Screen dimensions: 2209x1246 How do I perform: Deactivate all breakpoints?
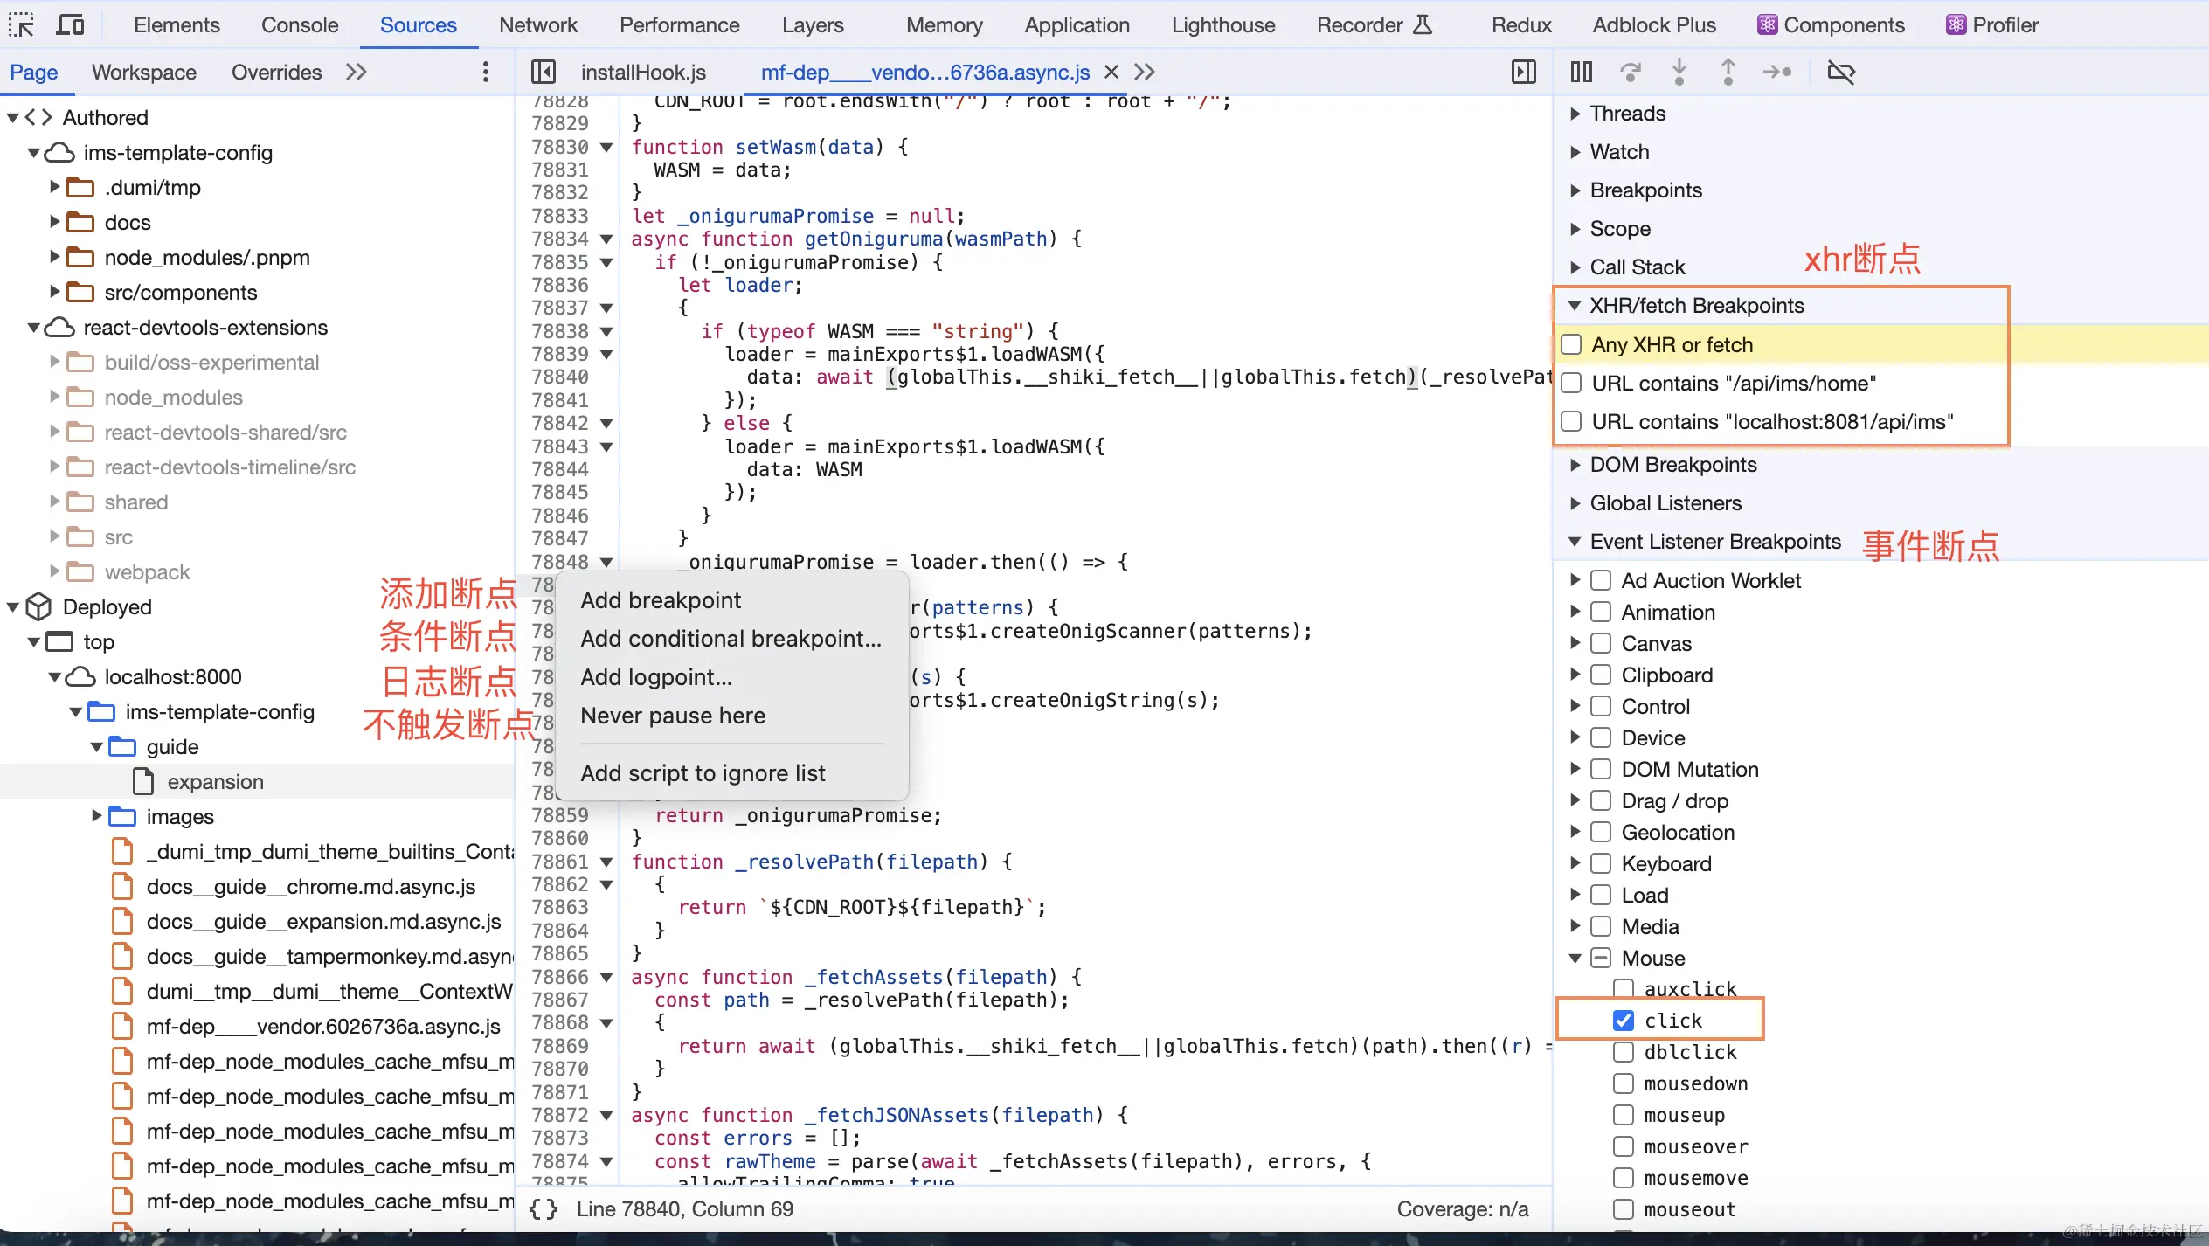tap(1841, 72)
